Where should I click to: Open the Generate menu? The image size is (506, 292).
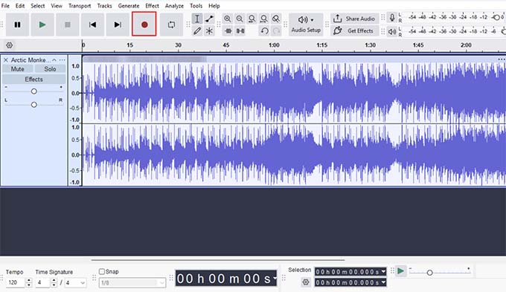point(129,6)
